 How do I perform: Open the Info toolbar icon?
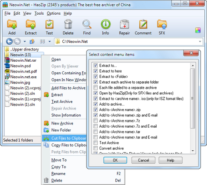105,24
